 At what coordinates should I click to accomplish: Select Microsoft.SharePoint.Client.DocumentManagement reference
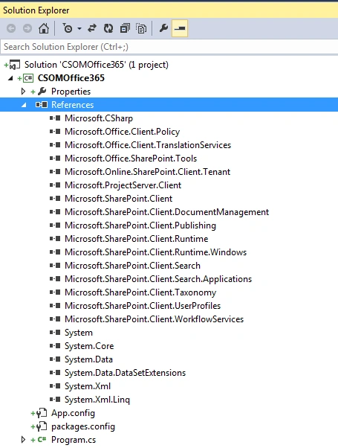point(166,212)
